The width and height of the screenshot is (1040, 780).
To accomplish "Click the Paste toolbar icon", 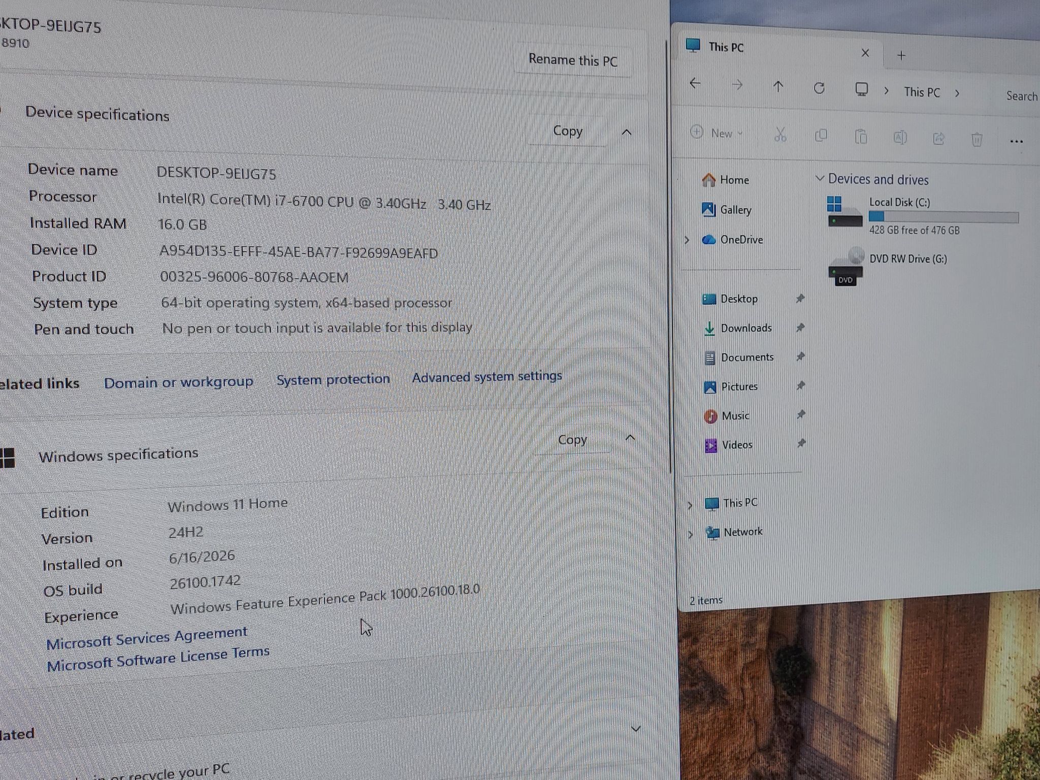I will click(861, 137).
